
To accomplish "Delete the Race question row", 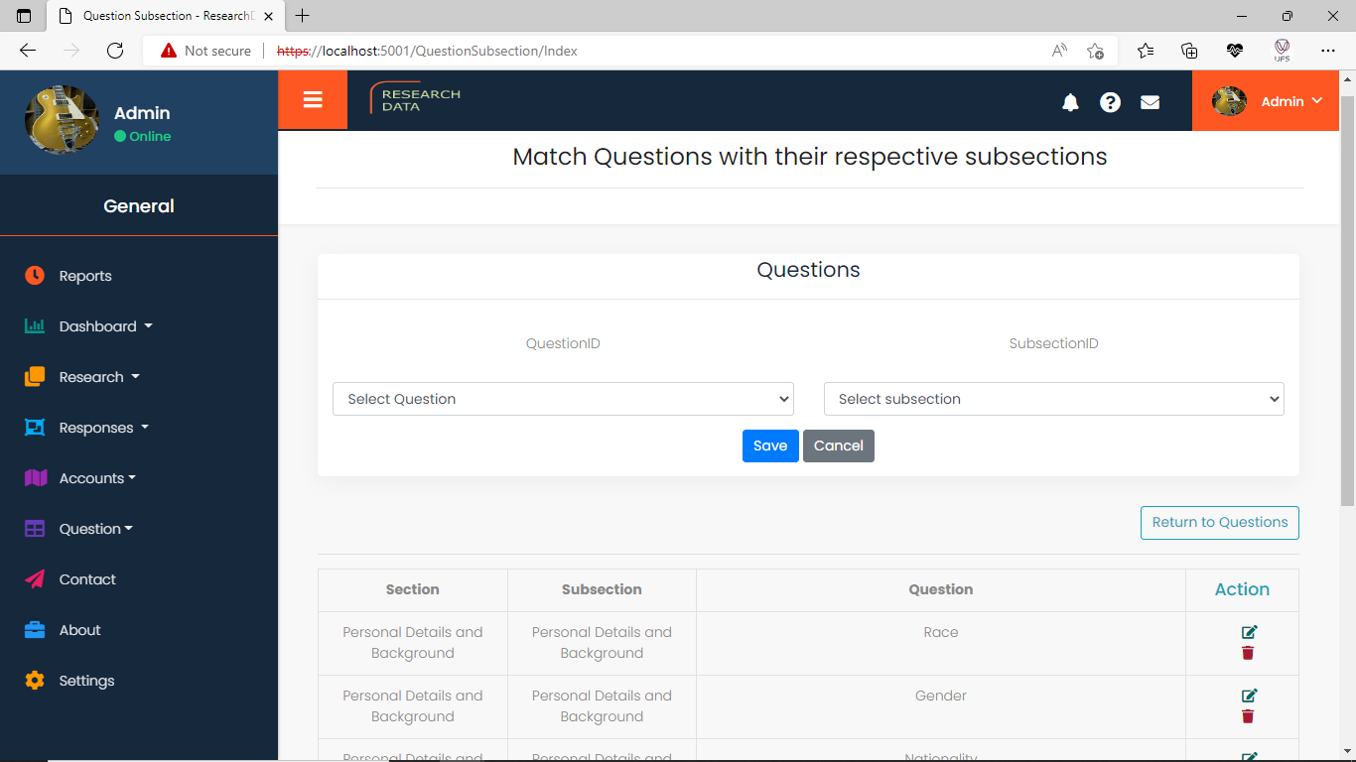I will point(1248,653).
